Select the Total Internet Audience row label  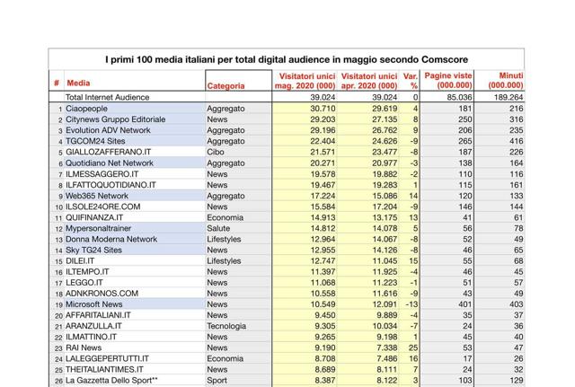click(107, 98)
